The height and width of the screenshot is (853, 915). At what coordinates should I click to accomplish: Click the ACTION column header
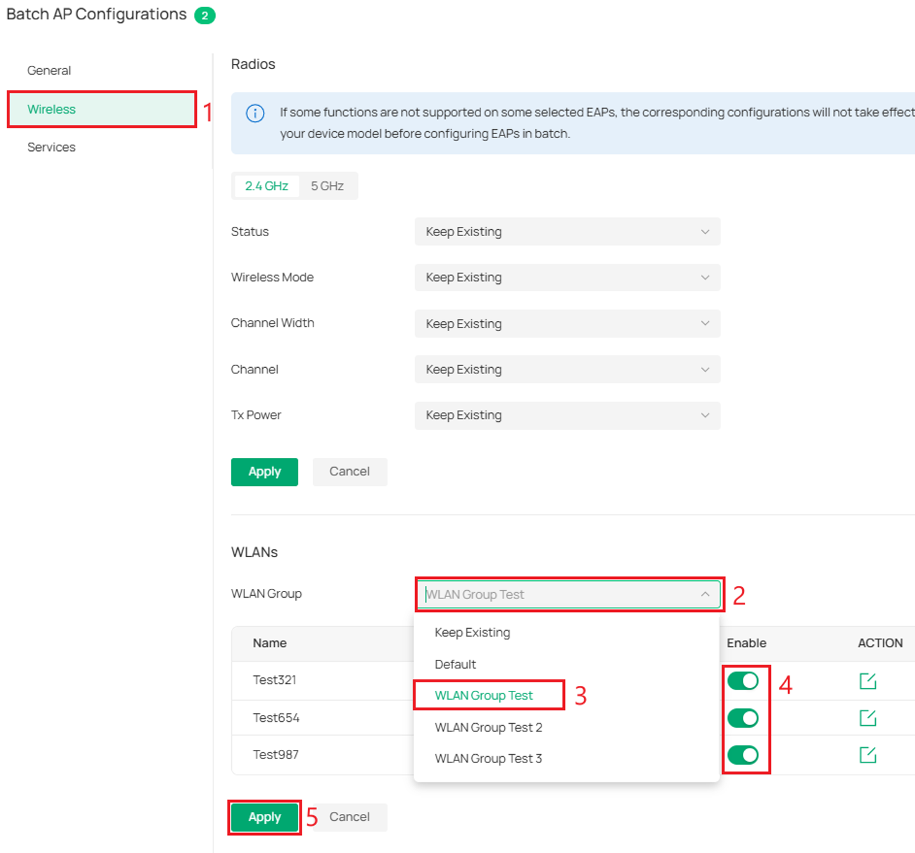tap(880, 643)
